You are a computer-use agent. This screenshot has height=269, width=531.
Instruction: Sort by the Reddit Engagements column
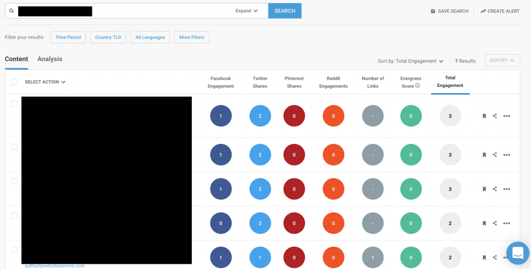pyautogui.click(x=333, y=82)
